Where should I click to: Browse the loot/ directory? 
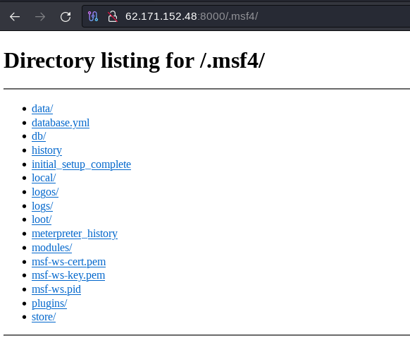click(x=42, y=219)
